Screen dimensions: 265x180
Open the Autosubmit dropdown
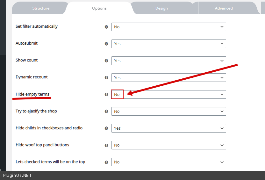pyautogui.click(x=168, y=44)
